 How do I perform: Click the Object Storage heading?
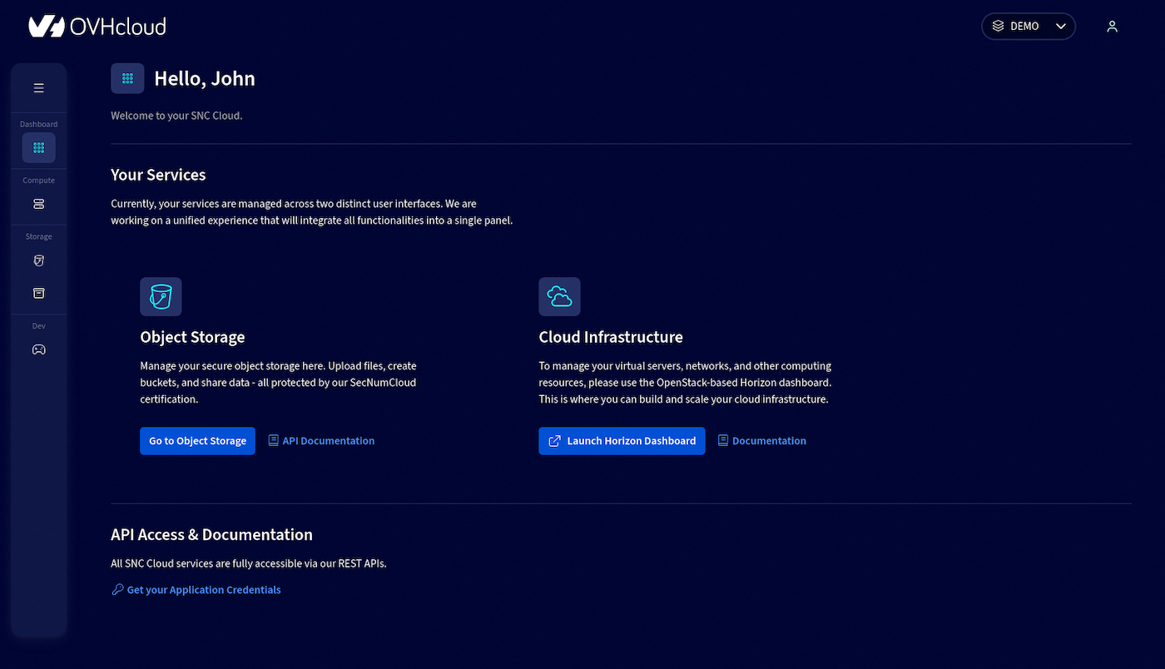click(x=192, y=337)
